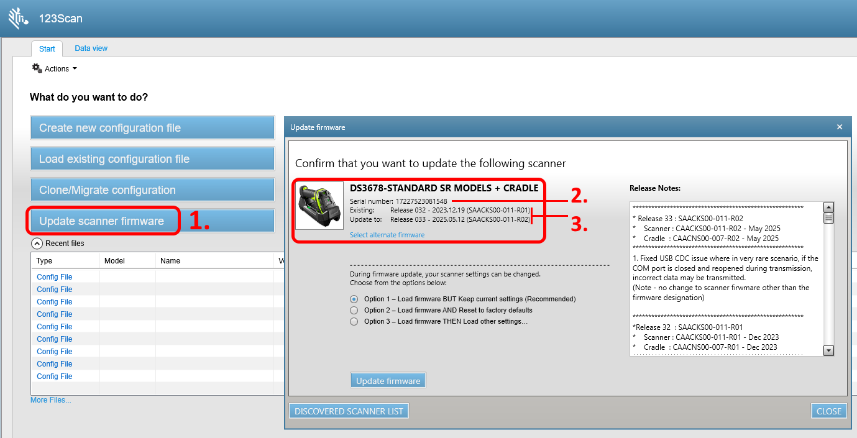857x438 pixels.
Task: Click the Fixed USB CDC issue note
Action: (x=725, y=268)
